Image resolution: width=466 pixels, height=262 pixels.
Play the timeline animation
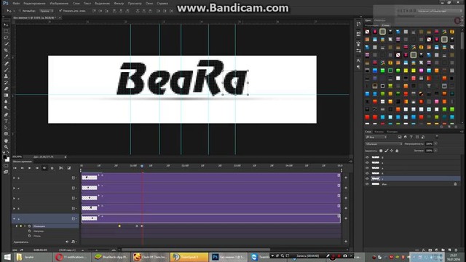pyautogui.click(x=29, y=168)
